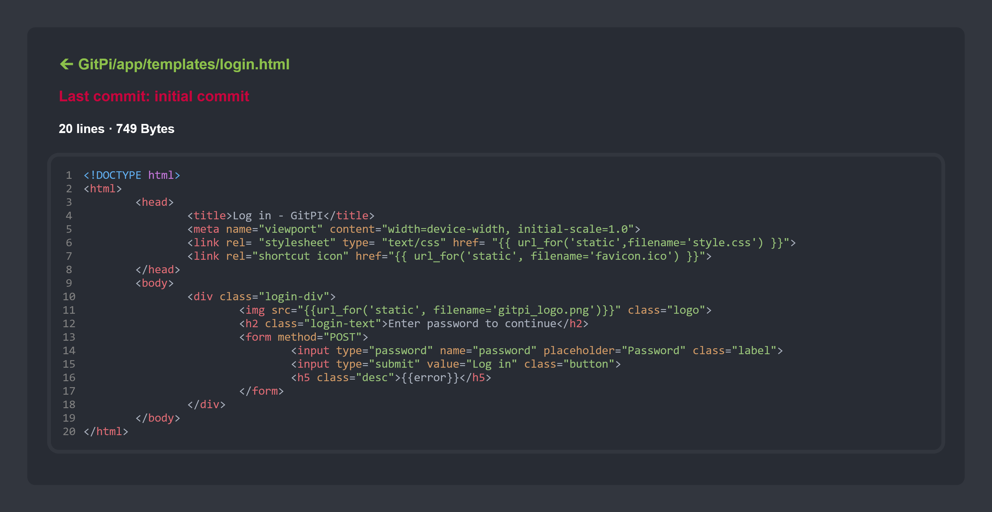992x512 pixels.
Task: Click the placeholder Password attribute in line 14
Action: pyautogui.click(x=614, y=350)
